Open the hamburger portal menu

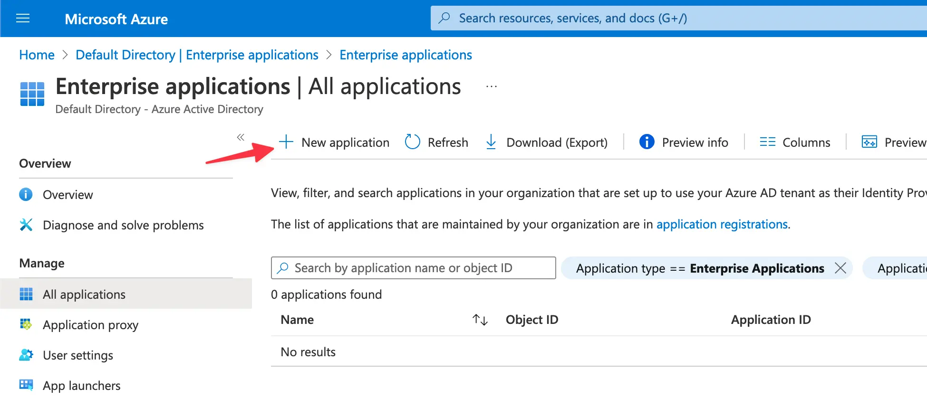[23, 19]
